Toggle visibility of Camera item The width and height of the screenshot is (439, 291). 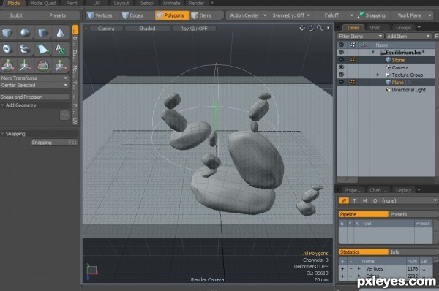click(x=341, y=67)
